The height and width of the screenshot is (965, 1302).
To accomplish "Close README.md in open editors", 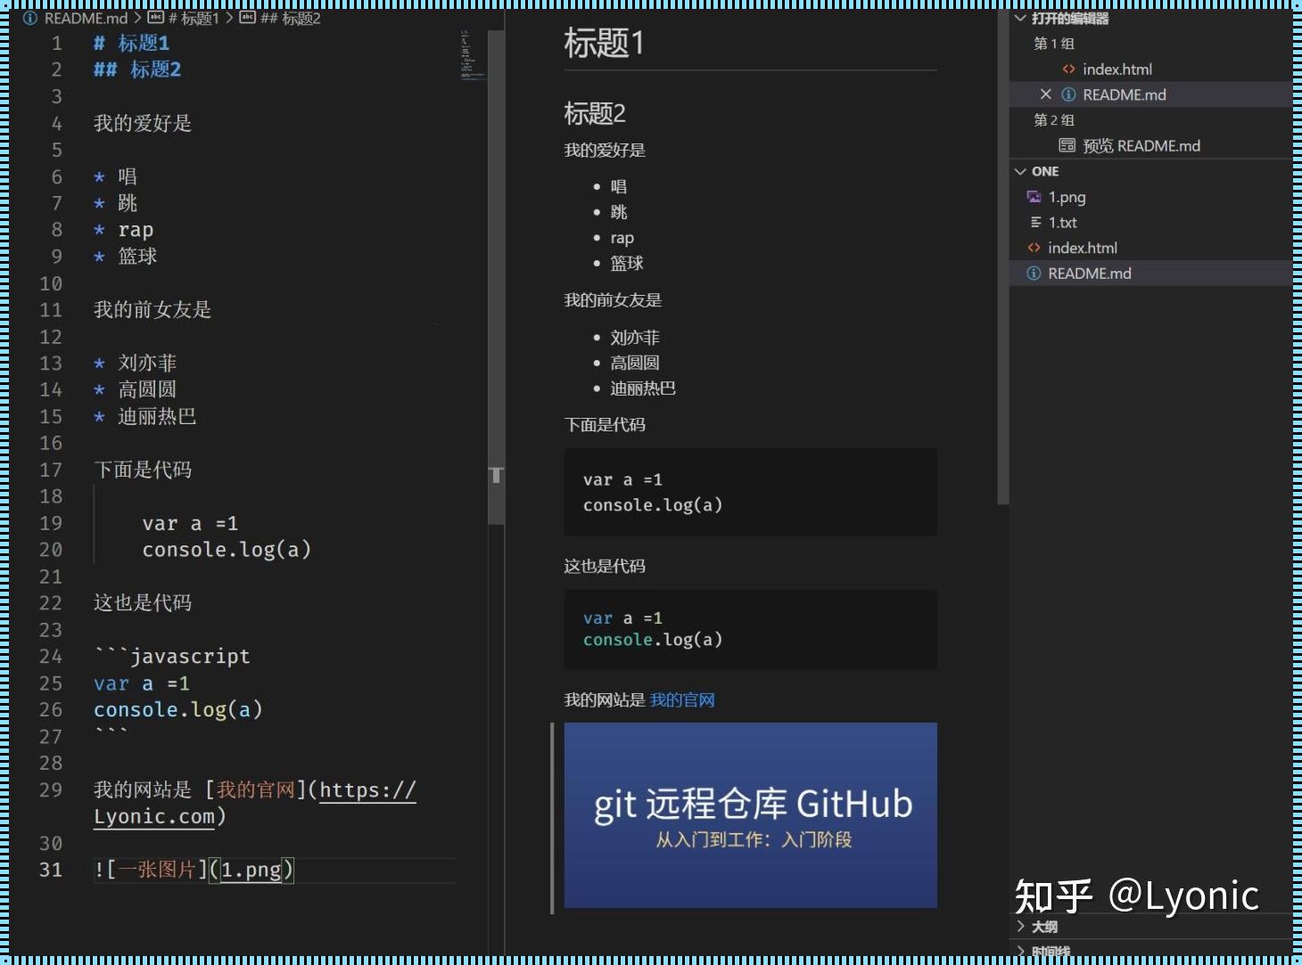I will tap(1046, 94).
